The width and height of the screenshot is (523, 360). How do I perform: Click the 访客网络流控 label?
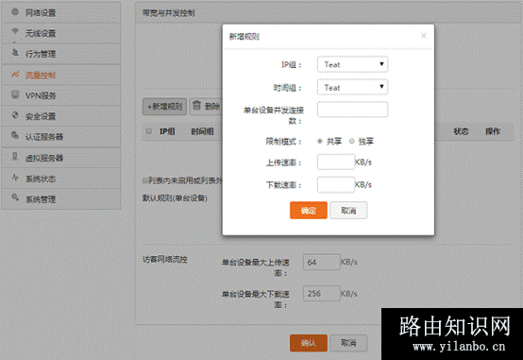165,260
